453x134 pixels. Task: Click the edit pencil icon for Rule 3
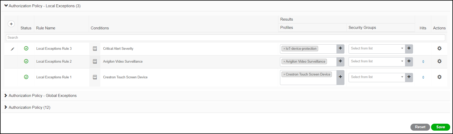pyautogui.click(x=12, y=49)
